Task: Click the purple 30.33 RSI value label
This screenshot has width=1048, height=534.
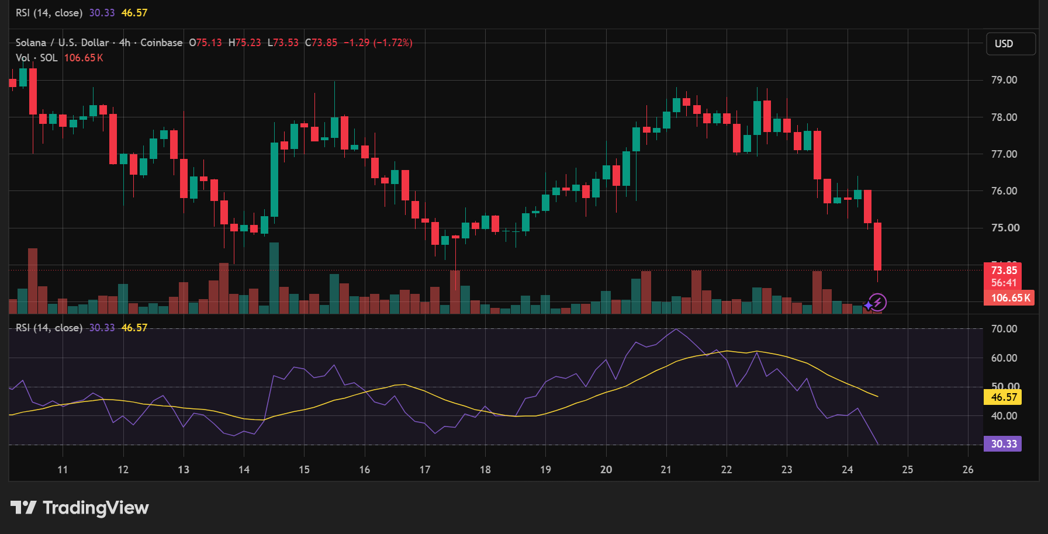Action: pyautogui.click(x=1003, y=444)
